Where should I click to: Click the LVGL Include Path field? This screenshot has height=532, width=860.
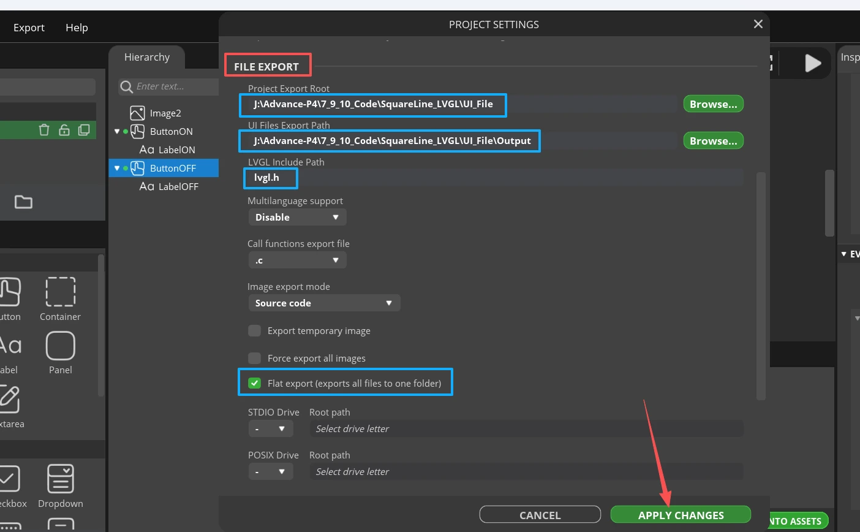coord(493,178)
